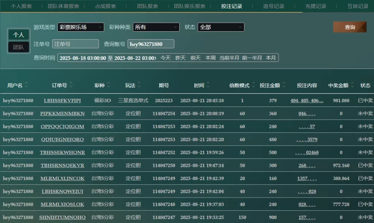
Task: View bet content ,,,,02468
Action: click(x=307, y=152)
